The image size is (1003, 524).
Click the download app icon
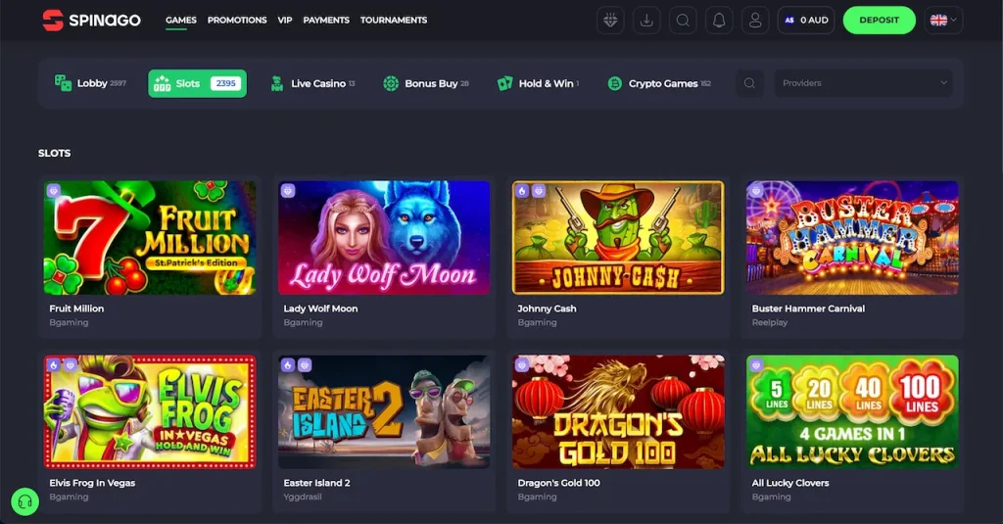click(x=646, y=21)
